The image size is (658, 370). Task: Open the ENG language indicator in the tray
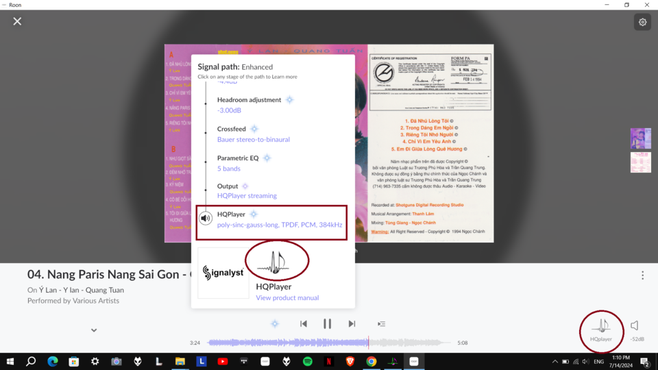599,362
